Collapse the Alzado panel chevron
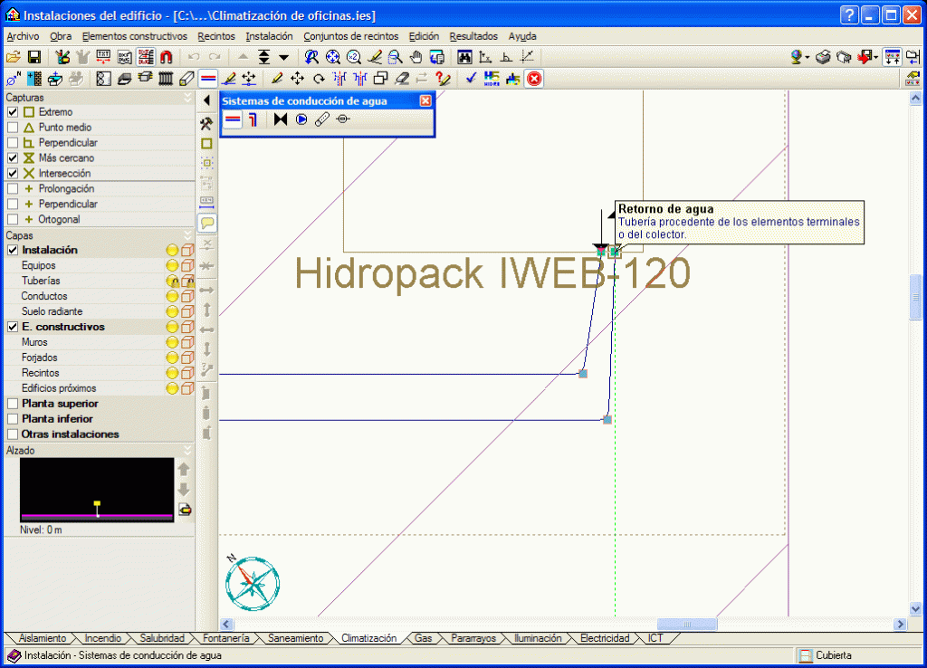 [187, 451]
